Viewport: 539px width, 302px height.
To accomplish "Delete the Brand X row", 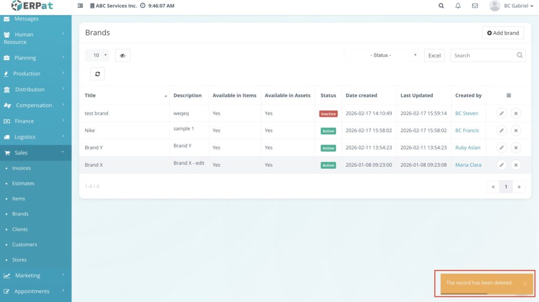I will [516, 165].
